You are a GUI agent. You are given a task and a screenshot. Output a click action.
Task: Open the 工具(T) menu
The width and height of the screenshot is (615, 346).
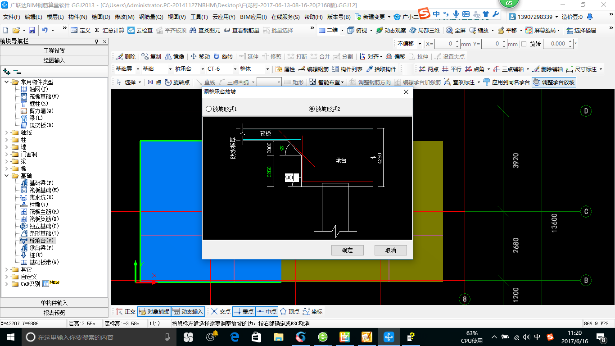pyautogui.click(x=199, y=17)
